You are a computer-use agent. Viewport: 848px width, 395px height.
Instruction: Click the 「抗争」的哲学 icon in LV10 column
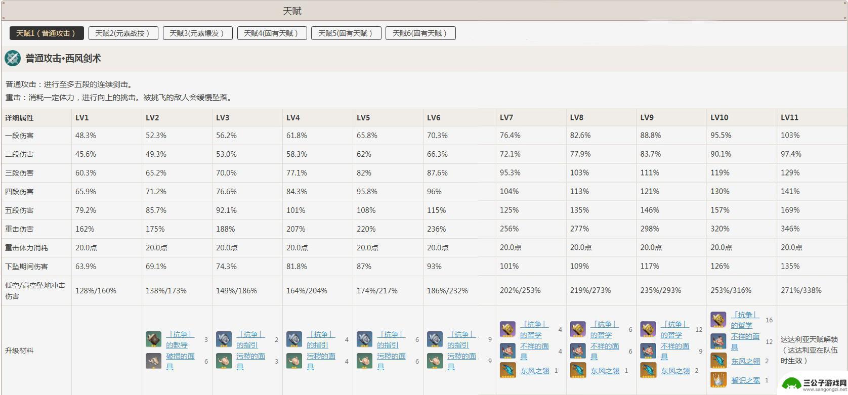(x=718, y=320)
